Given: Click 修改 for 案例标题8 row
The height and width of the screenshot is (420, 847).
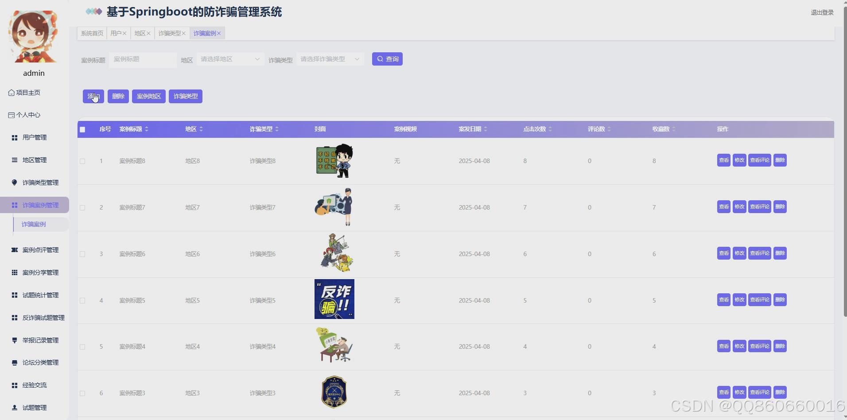Looking at the screenshot, I should (739, 160).
